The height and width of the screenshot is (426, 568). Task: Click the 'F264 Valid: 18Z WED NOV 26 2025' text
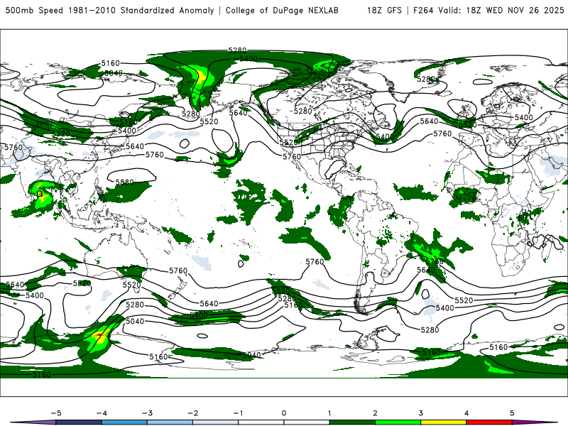488,10
